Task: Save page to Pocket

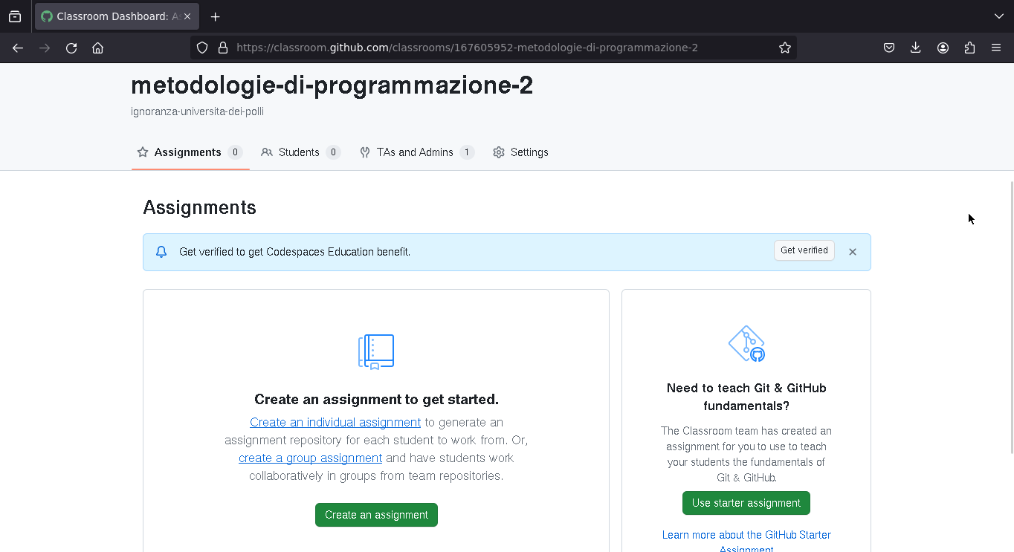Action: pyautogui.click(x=889, y=48)
